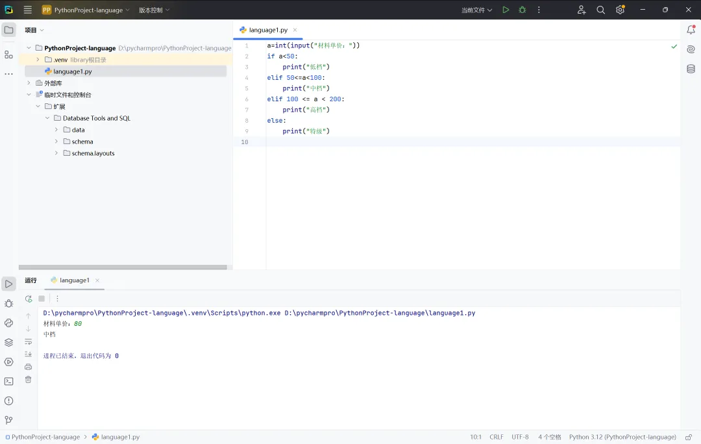Collapse Database Tools and SQL folder

47,118
